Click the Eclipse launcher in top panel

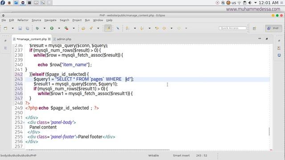click(23, 3)
